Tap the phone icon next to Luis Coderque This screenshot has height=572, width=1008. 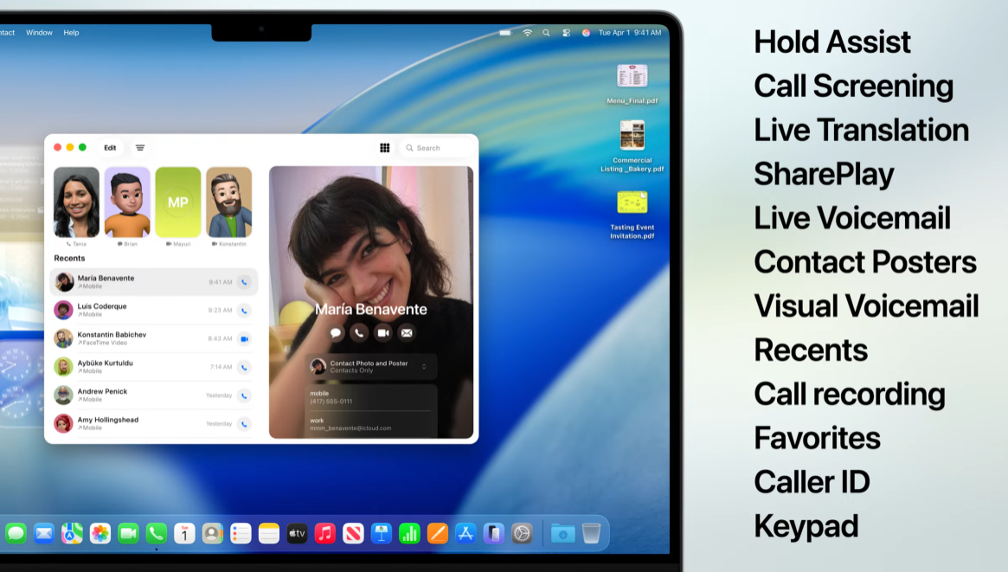(244, 310)
